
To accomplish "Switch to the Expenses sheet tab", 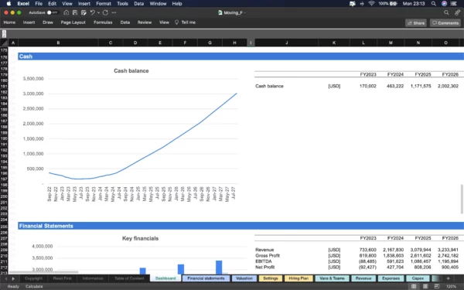I will 391,278.
